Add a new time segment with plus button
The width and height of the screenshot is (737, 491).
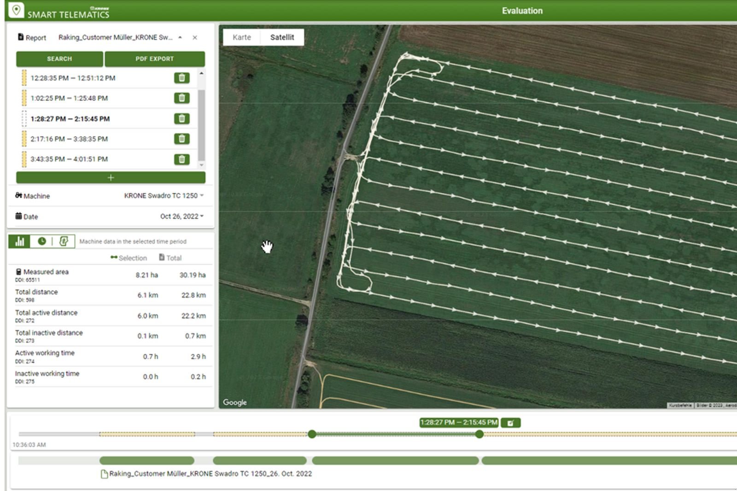pyautogui.click(x=111, y=178)
